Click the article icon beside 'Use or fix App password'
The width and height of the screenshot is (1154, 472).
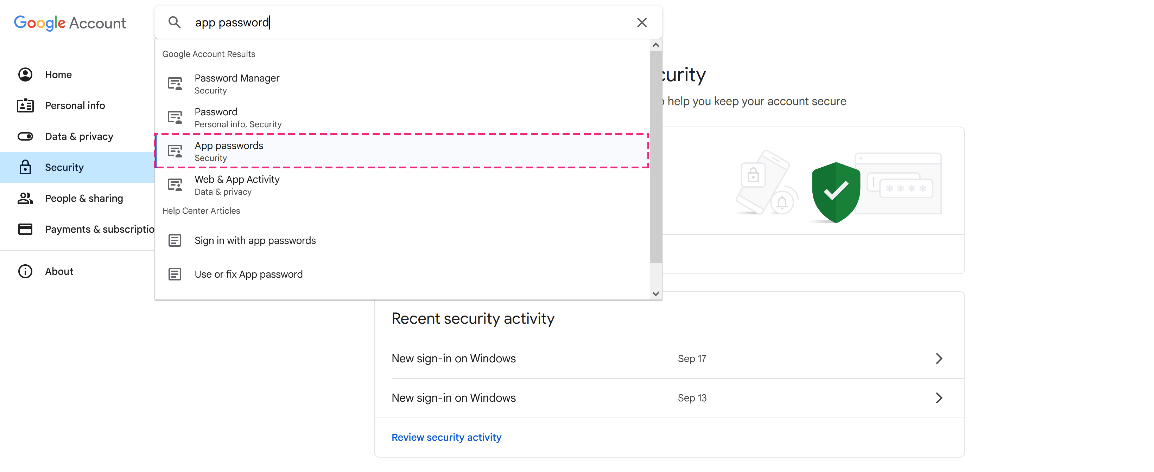[x=175, y=274]
